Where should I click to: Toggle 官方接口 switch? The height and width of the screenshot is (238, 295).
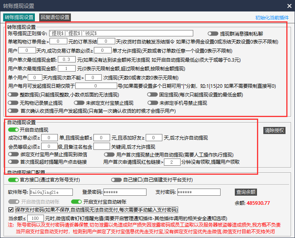point(13,180)
